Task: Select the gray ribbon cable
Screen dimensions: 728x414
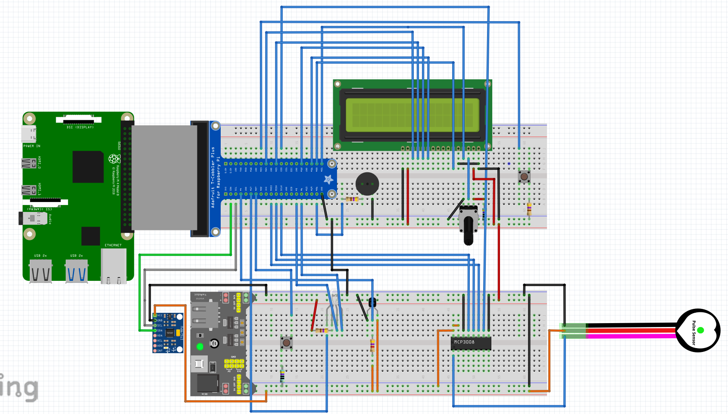Action: [164, 178]
